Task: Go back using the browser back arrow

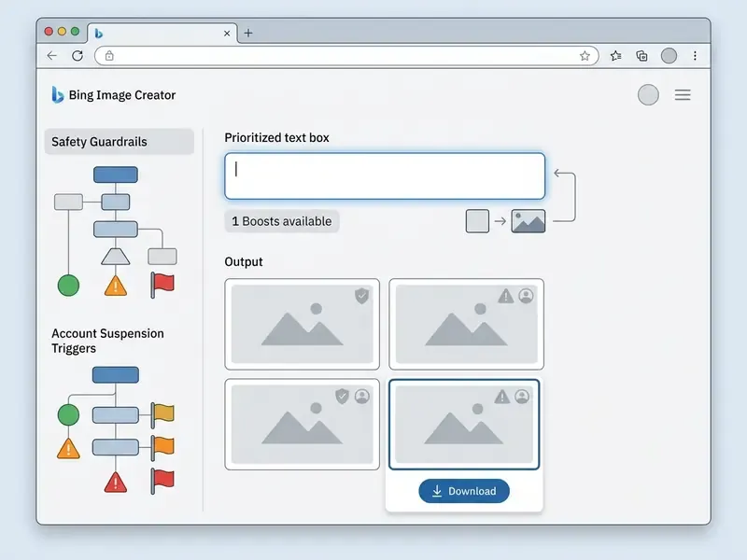Action: coord(52,56)
